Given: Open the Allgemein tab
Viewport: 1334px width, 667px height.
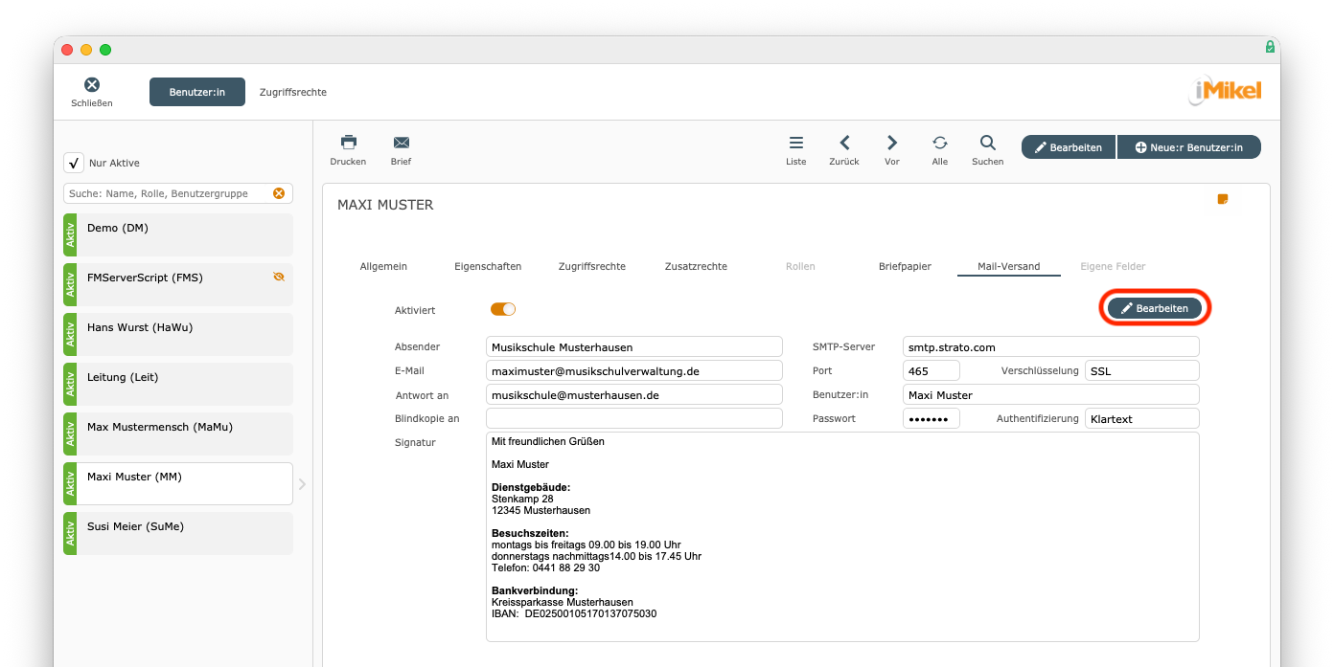Looking at the screenshot, I should point(383,266).
